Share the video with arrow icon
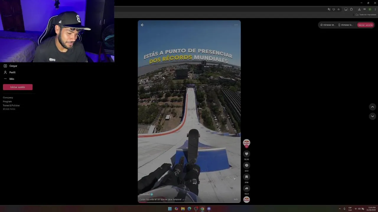 (247, 188)
